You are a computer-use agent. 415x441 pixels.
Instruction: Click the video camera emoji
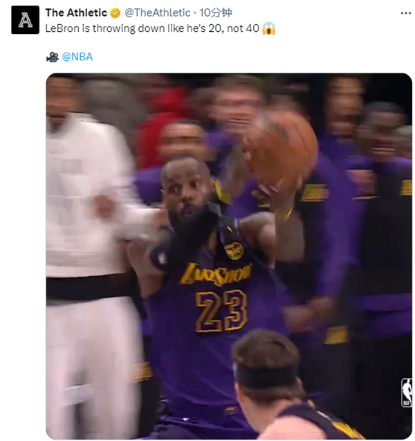point(52,57)
